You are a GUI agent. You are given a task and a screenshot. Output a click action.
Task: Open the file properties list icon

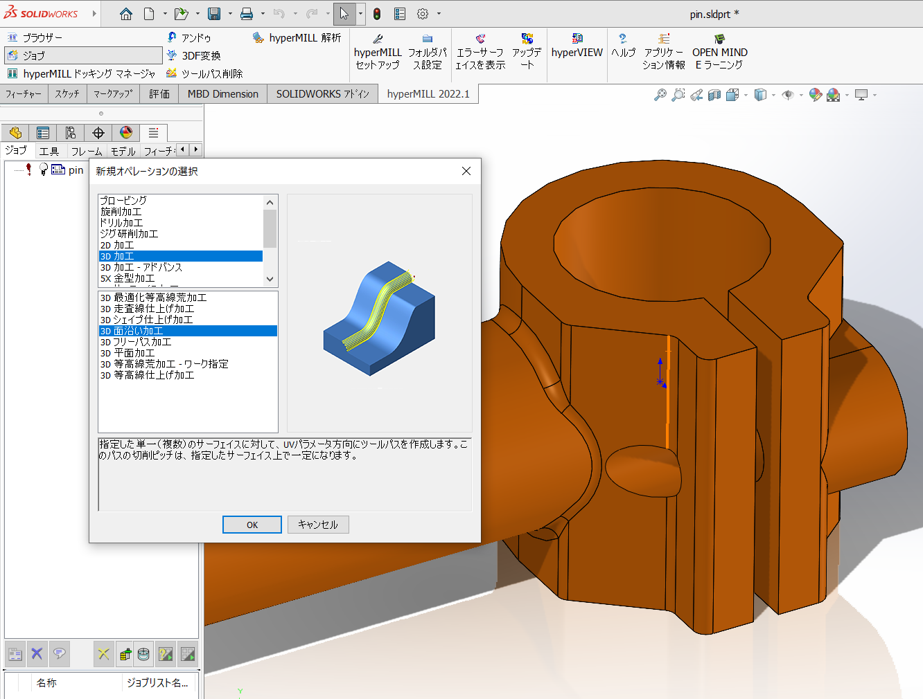(400, 14)
